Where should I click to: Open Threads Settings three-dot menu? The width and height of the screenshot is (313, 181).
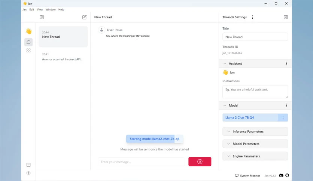253,17
